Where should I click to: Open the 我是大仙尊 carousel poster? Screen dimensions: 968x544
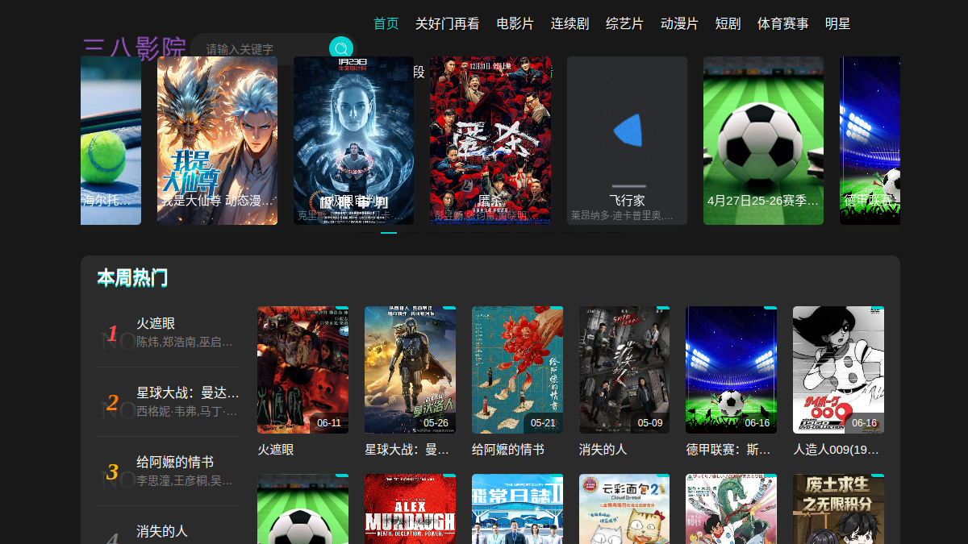tap(217, 140)
